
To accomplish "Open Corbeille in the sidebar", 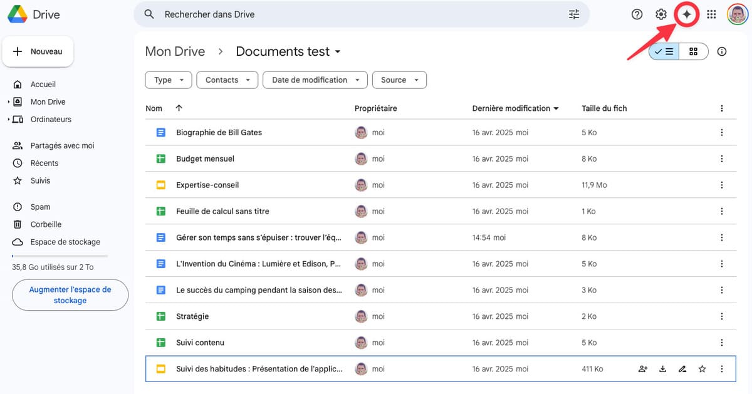I will click(46, 224).
